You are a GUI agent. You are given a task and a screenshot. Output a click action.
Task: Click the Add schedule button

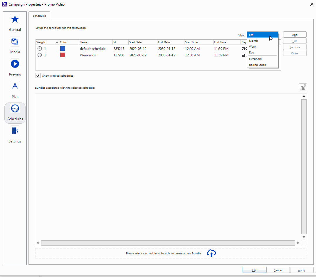tap(295, 35)
